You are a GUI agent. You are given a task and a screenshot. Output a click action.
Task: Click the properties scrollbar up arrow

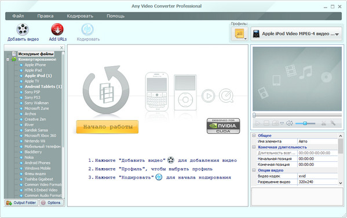[341, 136]
